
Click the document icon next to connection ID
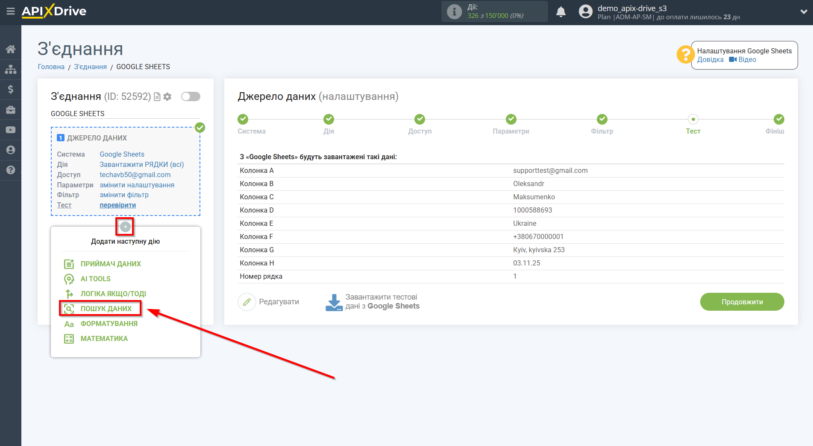[x=157, y=96]
